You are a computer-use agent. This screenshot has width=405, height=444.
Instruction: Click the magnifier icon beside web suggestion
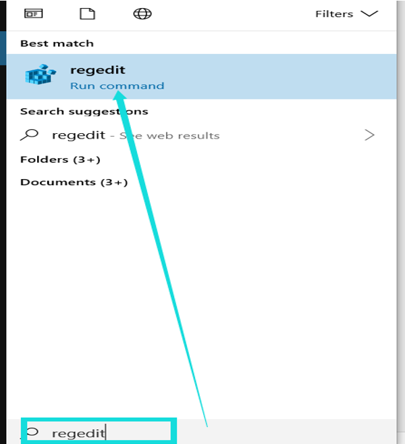tap(30, 135)
